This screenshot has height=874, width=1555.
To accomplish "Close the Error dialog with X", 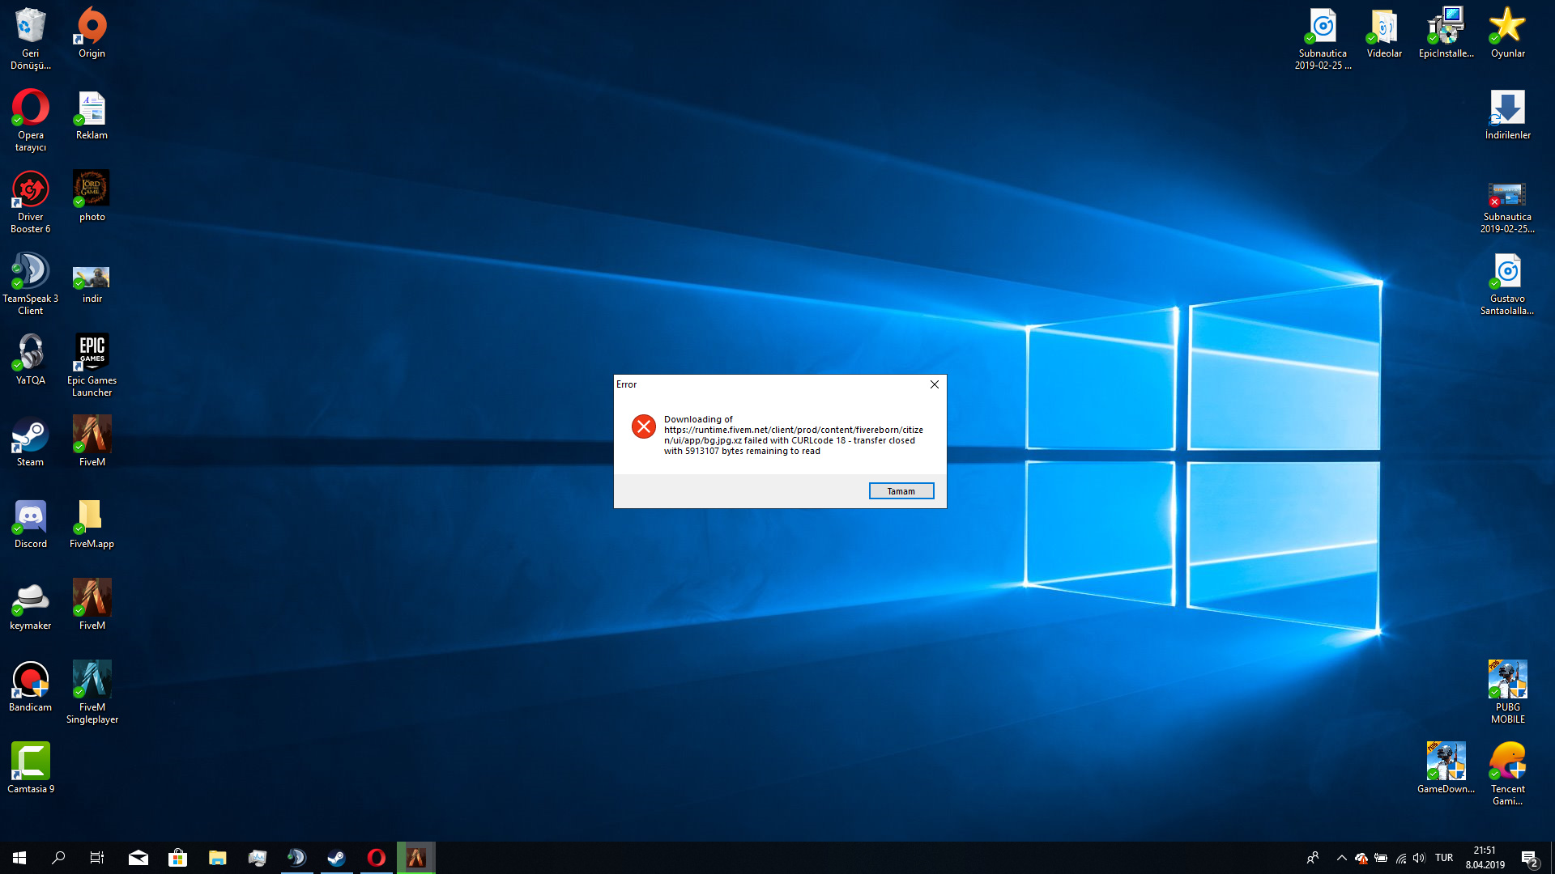I will (935, 384).
